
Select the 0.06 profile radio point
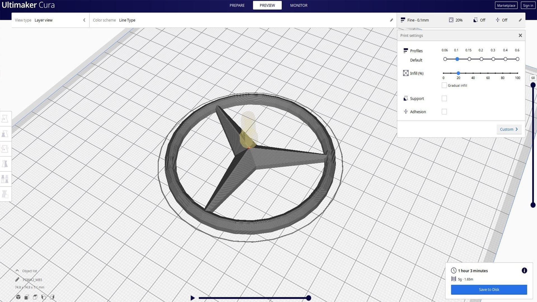pos(445,59)
